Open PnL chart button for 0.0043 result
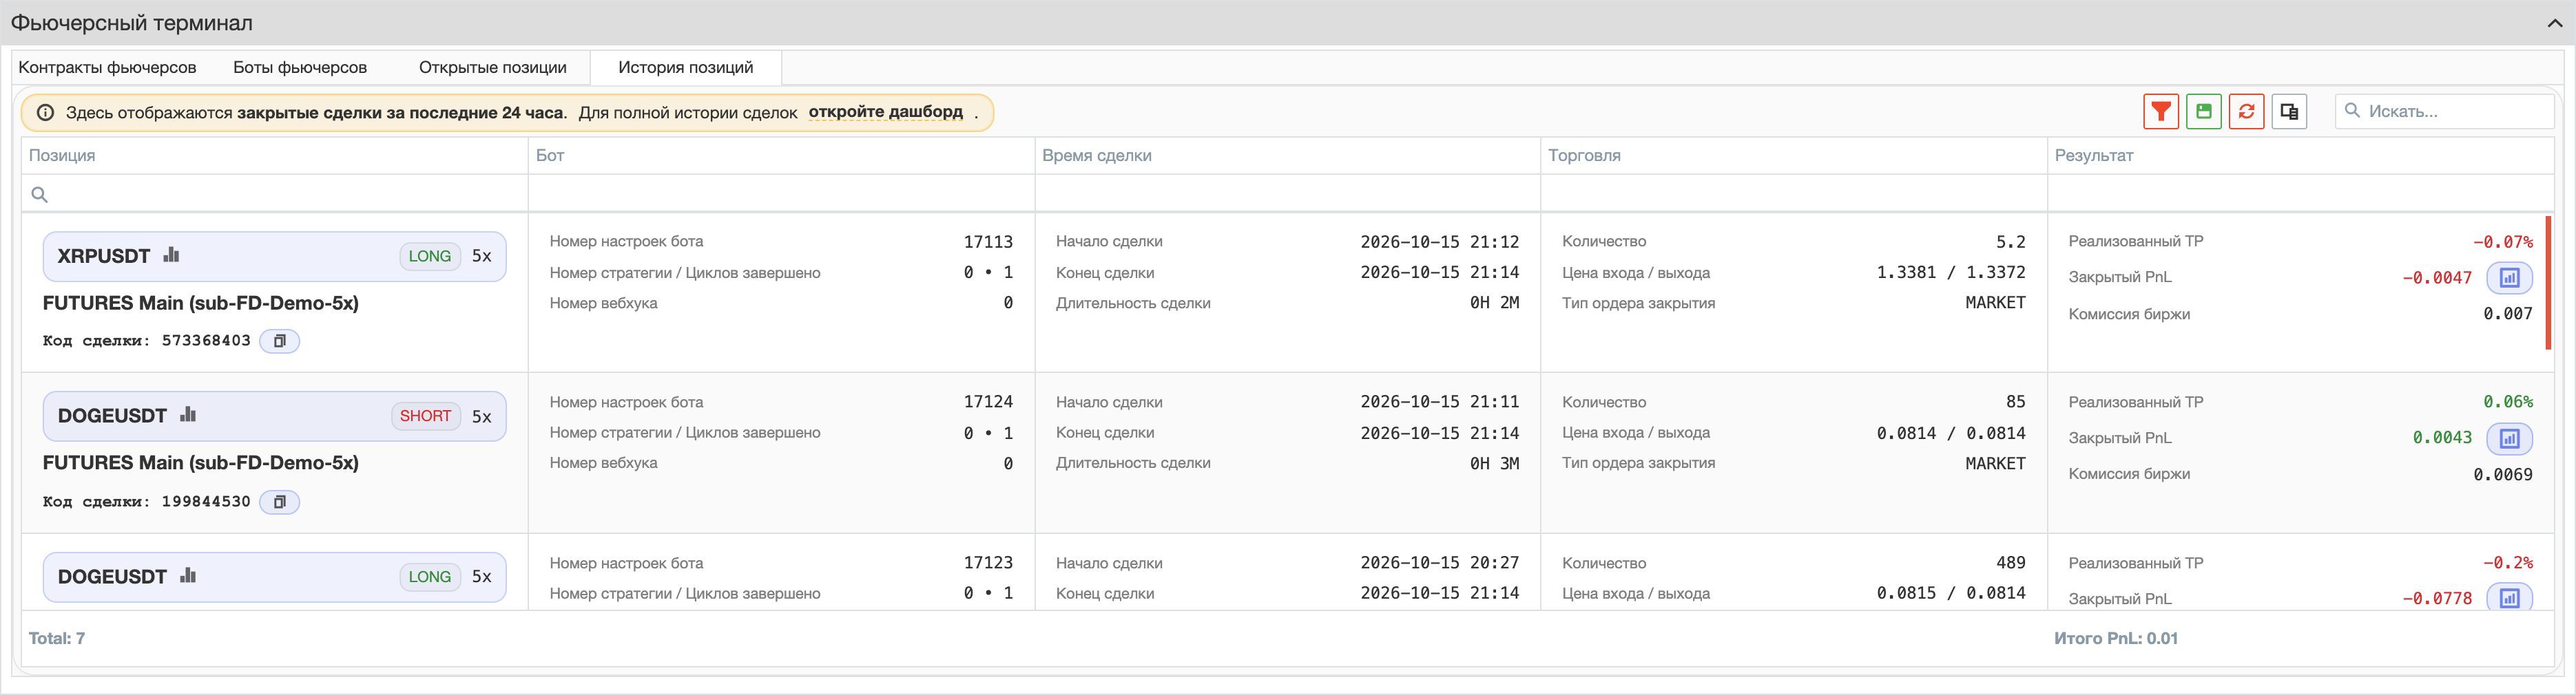The width and height of the screenshot is (2576, 695). pos(2509,438)
